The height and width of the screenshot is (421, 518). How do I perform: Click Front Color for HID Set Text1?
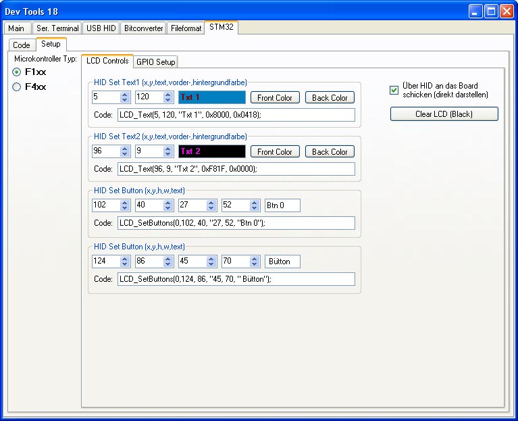tap(275, 98)
